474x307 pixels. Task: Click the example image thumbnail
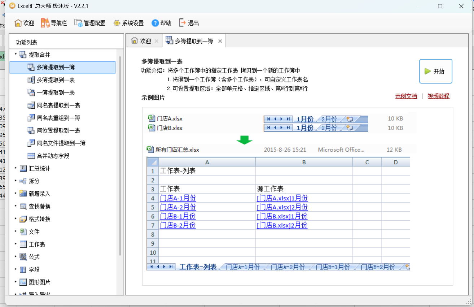(298, 196)
